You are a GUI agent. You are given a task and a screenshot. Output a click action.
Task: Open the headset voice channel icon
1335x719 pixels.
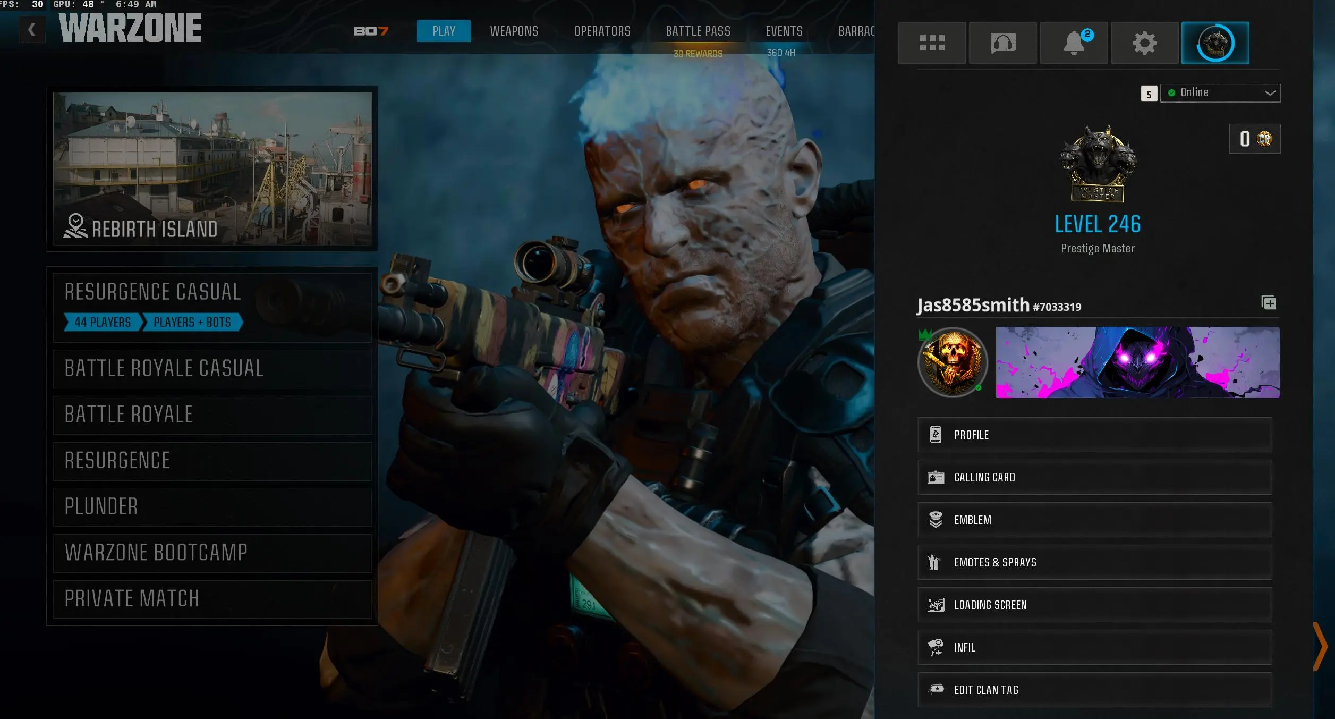click(x=1002, y=43)
